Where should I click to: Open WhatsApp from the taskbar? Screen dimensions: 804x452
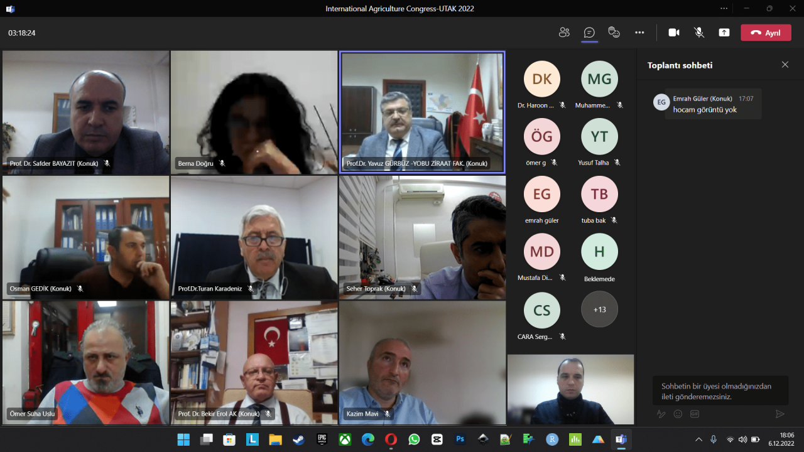coord(414,439)
